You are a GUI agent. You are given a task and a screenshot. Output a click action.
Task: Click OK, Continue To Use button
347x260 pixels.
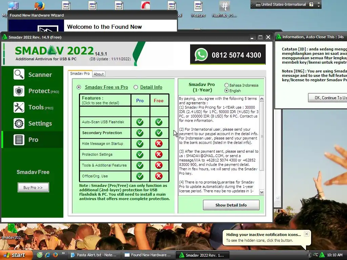coord(328,98)
